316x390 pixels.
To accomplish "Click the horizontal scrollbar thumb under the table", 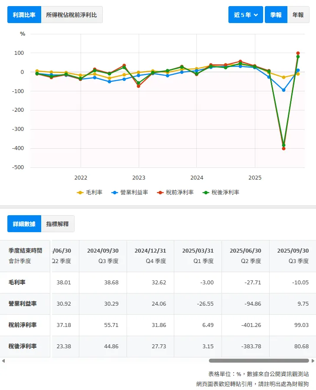I will tap(259, 360).
